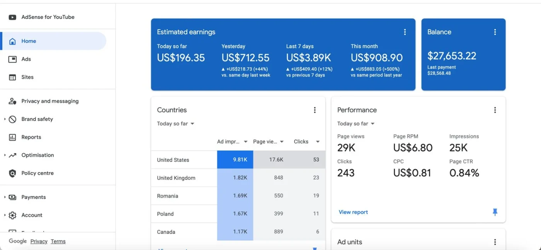Open Privacy and messaging page
The width and height of the screenshot is (541, 250).
click(49, 101)
